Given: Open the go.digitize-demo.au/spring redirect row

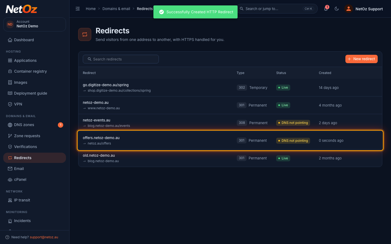Looking at the screenshot, I should [x=230, y=88].
